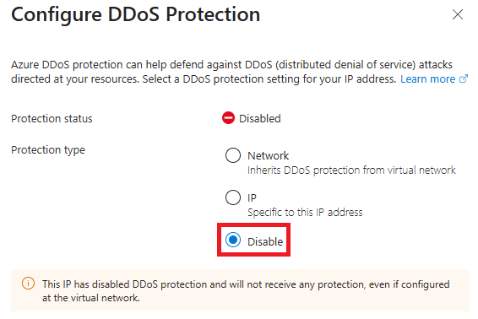478x319 pixels.
Task: Click the 'Specific to this IP address' description
Action: click(305, 213)
